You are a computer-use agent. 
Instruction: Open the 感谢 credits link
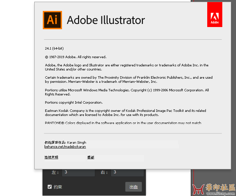click(x=91, y=157)
